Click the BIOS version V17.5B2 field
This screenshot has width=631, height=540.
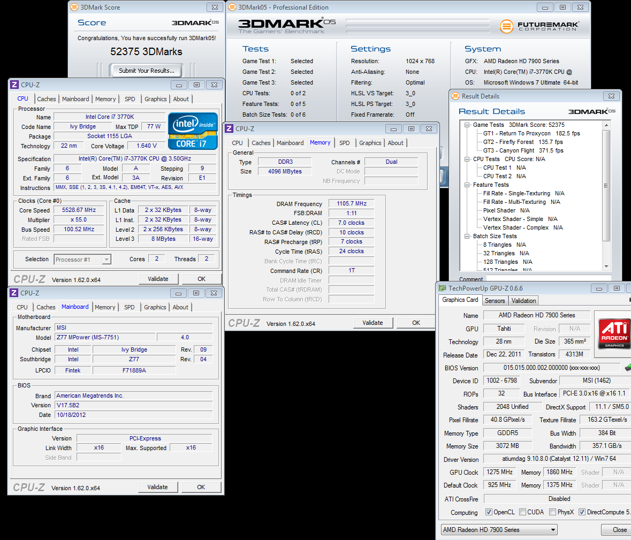tap(134, 405)
